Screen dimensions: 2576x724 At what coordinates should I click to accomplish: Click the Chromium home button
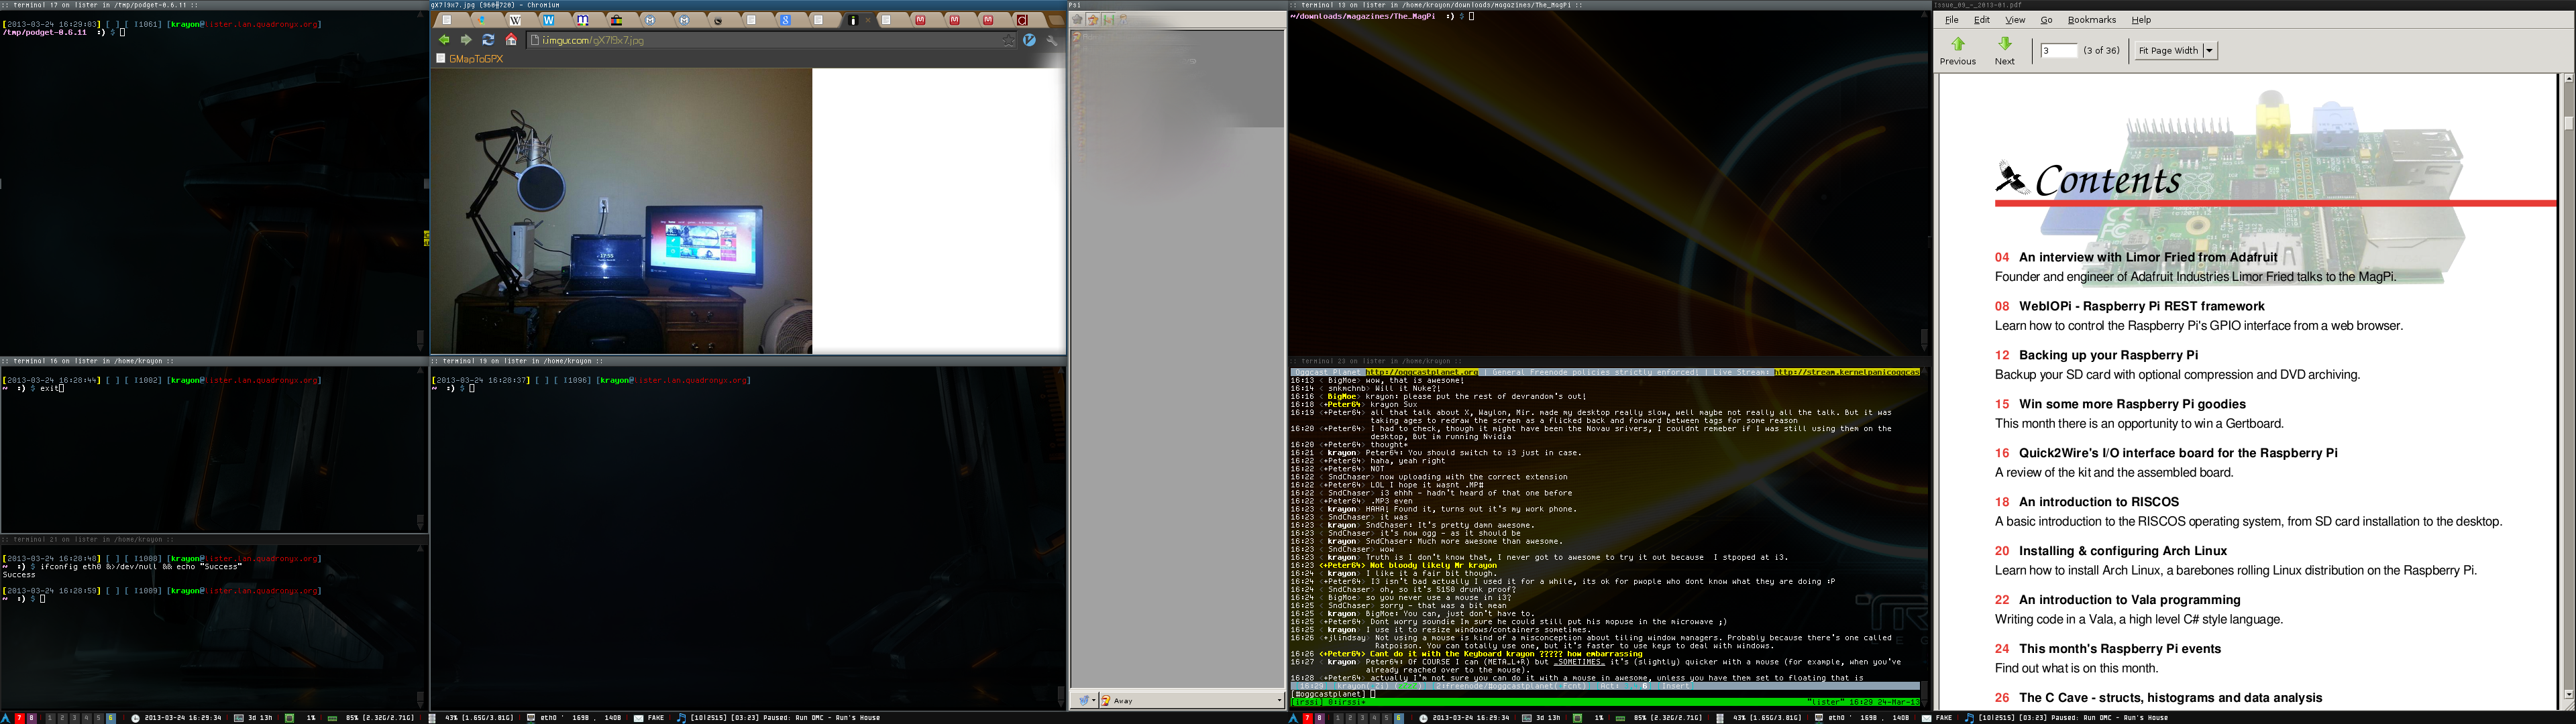511,40
